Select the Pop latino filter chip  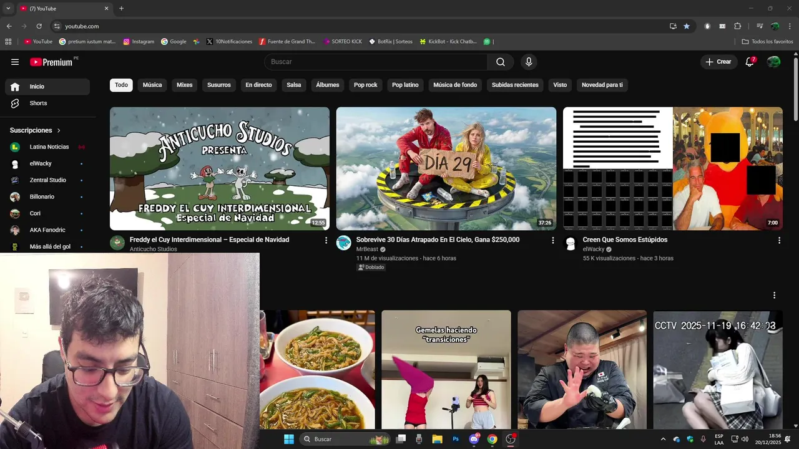tap(405, 85)
